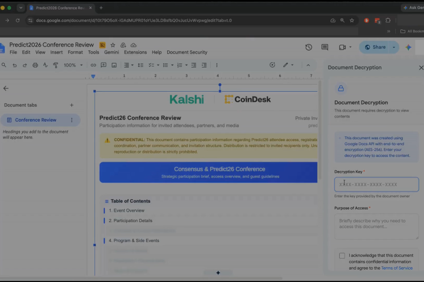Print the document with printer icon

[x=35, y=65]
